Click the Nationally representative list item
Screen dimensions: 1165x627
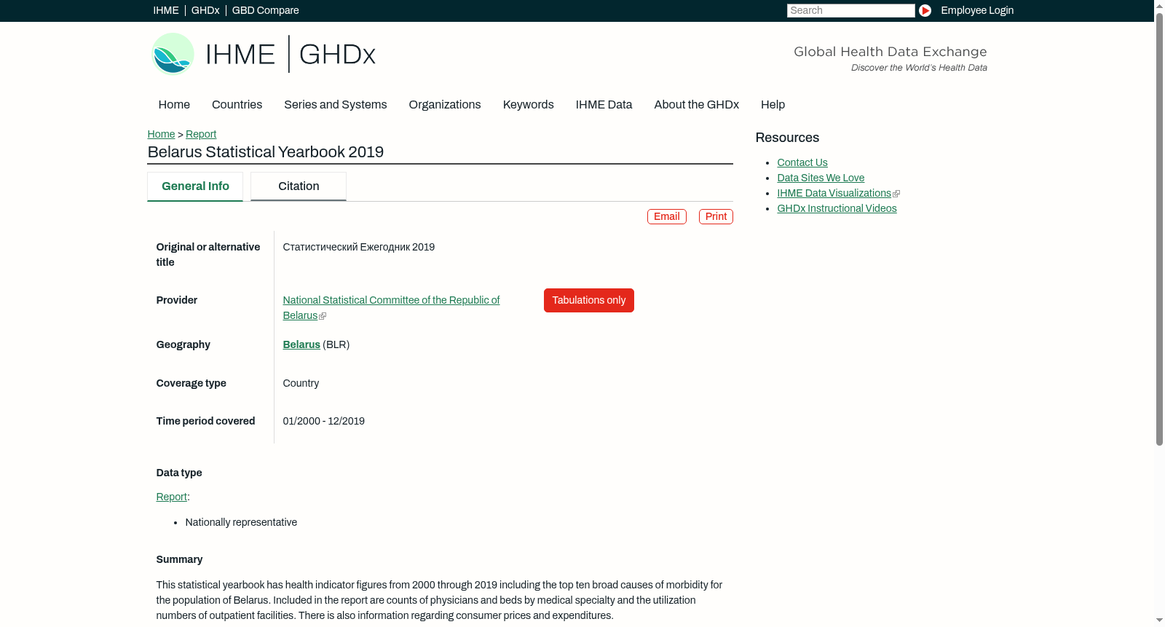click(x=241, y=523)
